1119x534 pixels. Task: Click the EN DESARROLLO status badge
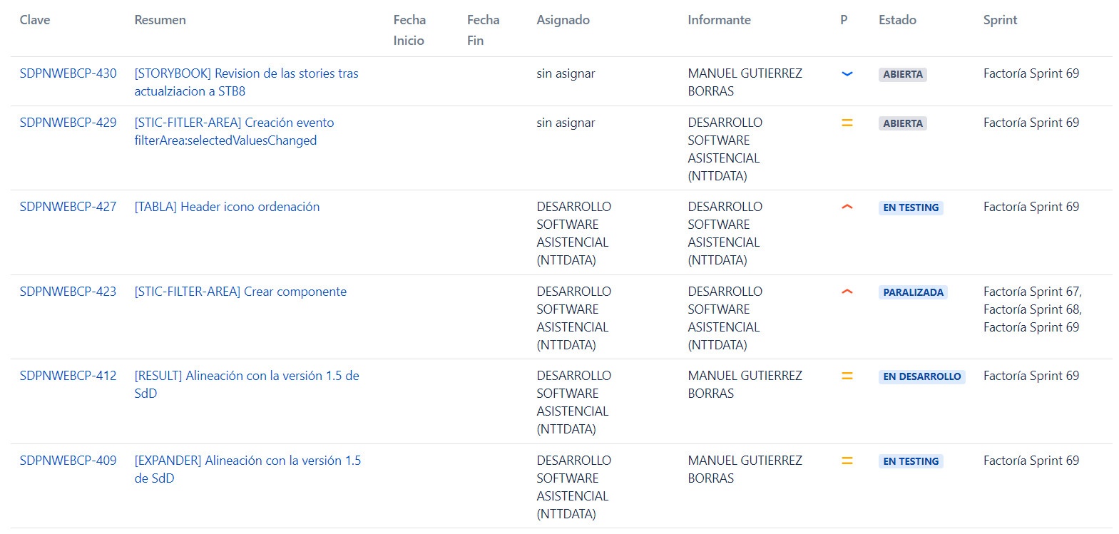[x=921, y=376]
